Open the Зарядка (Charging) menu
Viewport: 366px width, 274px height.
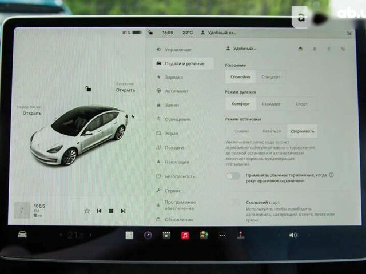173,77
